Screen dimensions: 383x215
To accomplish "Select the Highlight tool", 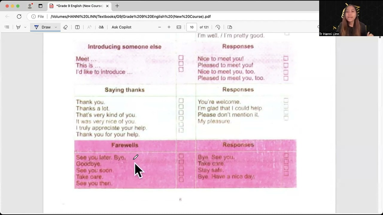I will [x=18, y=27].
